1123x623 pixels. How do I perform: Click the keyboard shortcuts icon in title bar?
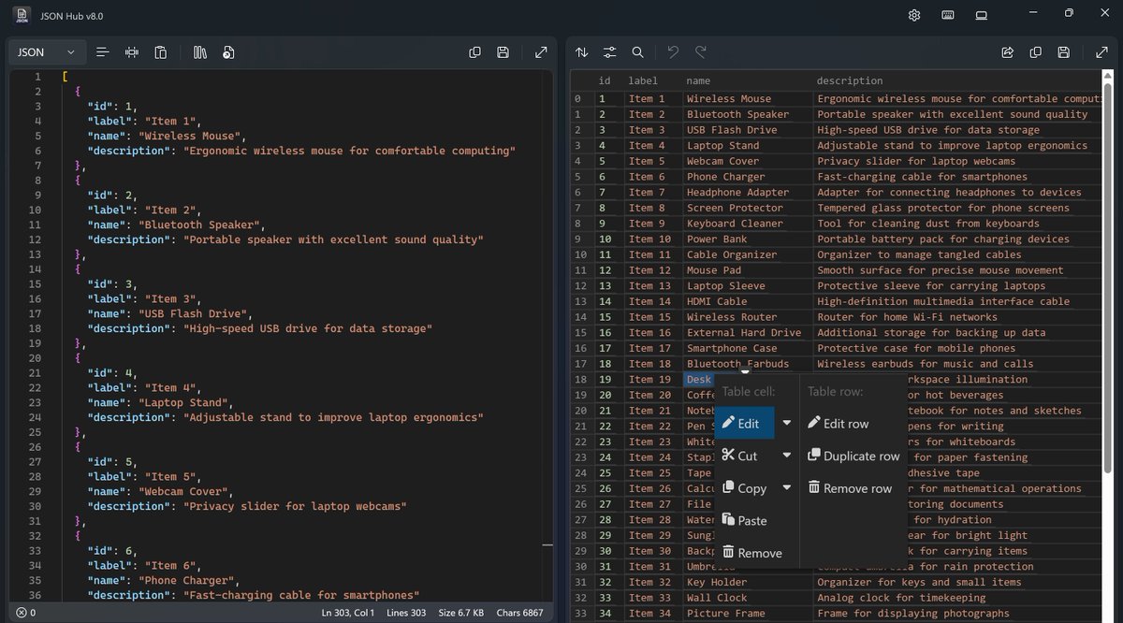point(948,15)
